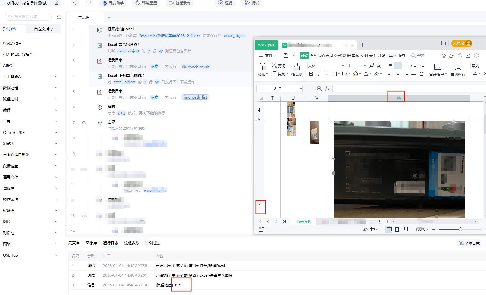Click the Format Painter (格式刷) icon
This screenshot has width=486, height=295.
(296, 67)
